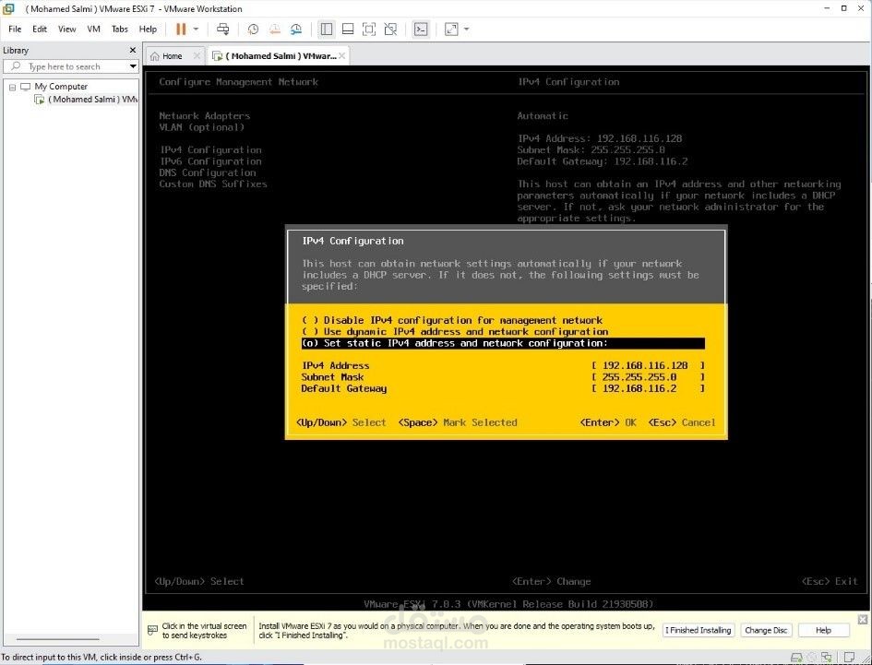Click the Library search field
Image resolution: width=872 pixels, height=665 pixels.
pos(66,66)
